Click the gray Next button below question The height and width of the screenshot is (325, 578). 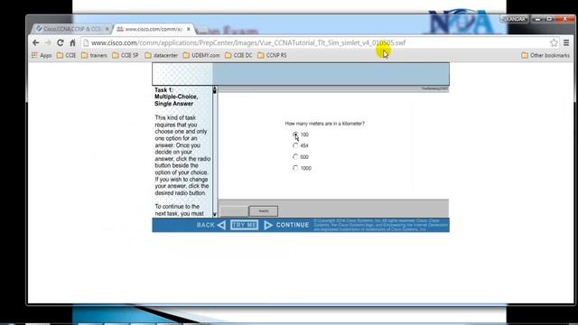point(263,211)
